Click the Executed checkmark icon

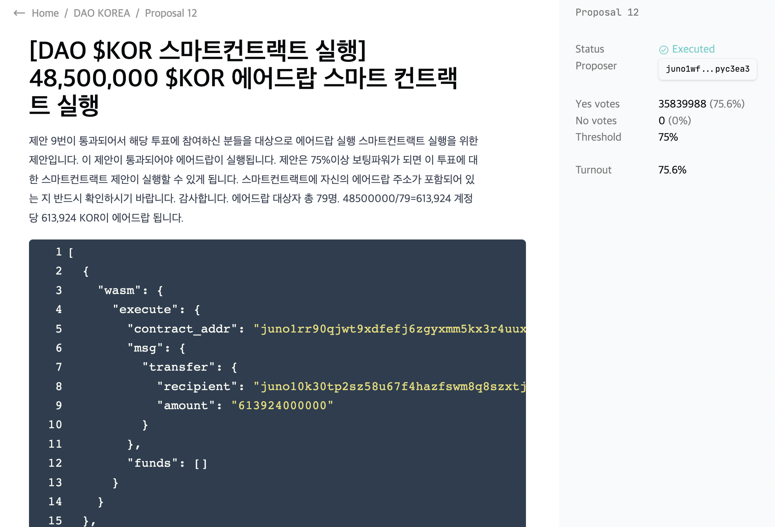click(x=664, y=50)
